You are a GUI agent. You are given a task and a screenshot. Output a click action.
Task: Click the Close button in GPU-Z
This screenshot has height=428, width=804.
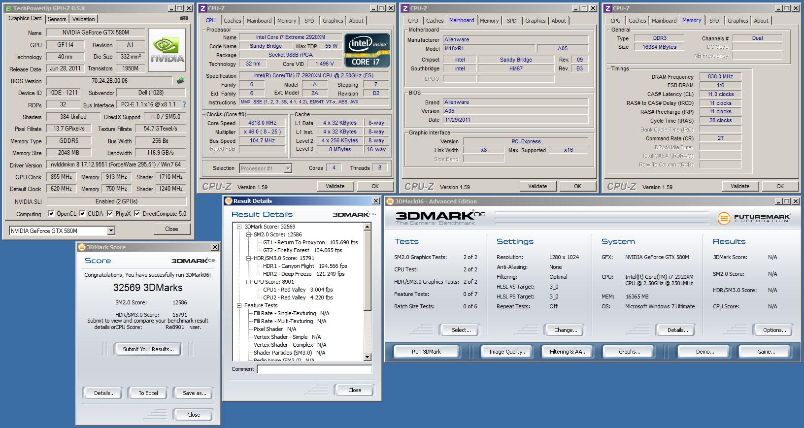tap(171, 229)
